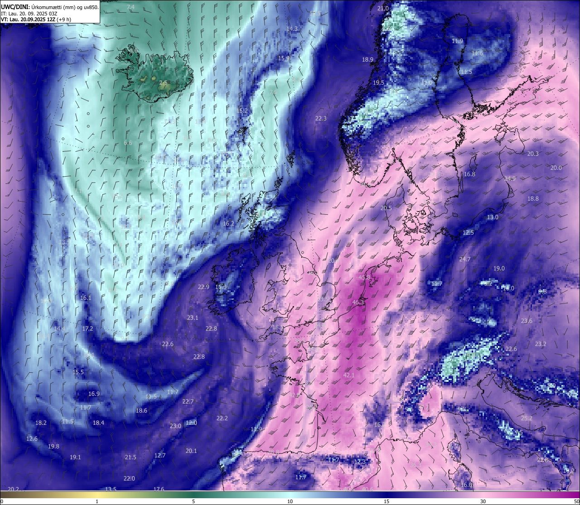
Task: Click the 23.6 value label
Action: 527,321
